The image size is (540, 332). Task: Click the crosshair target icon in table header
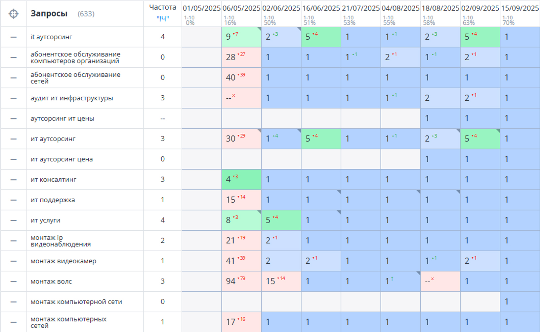pyautogui.click(x=14, y=14)
